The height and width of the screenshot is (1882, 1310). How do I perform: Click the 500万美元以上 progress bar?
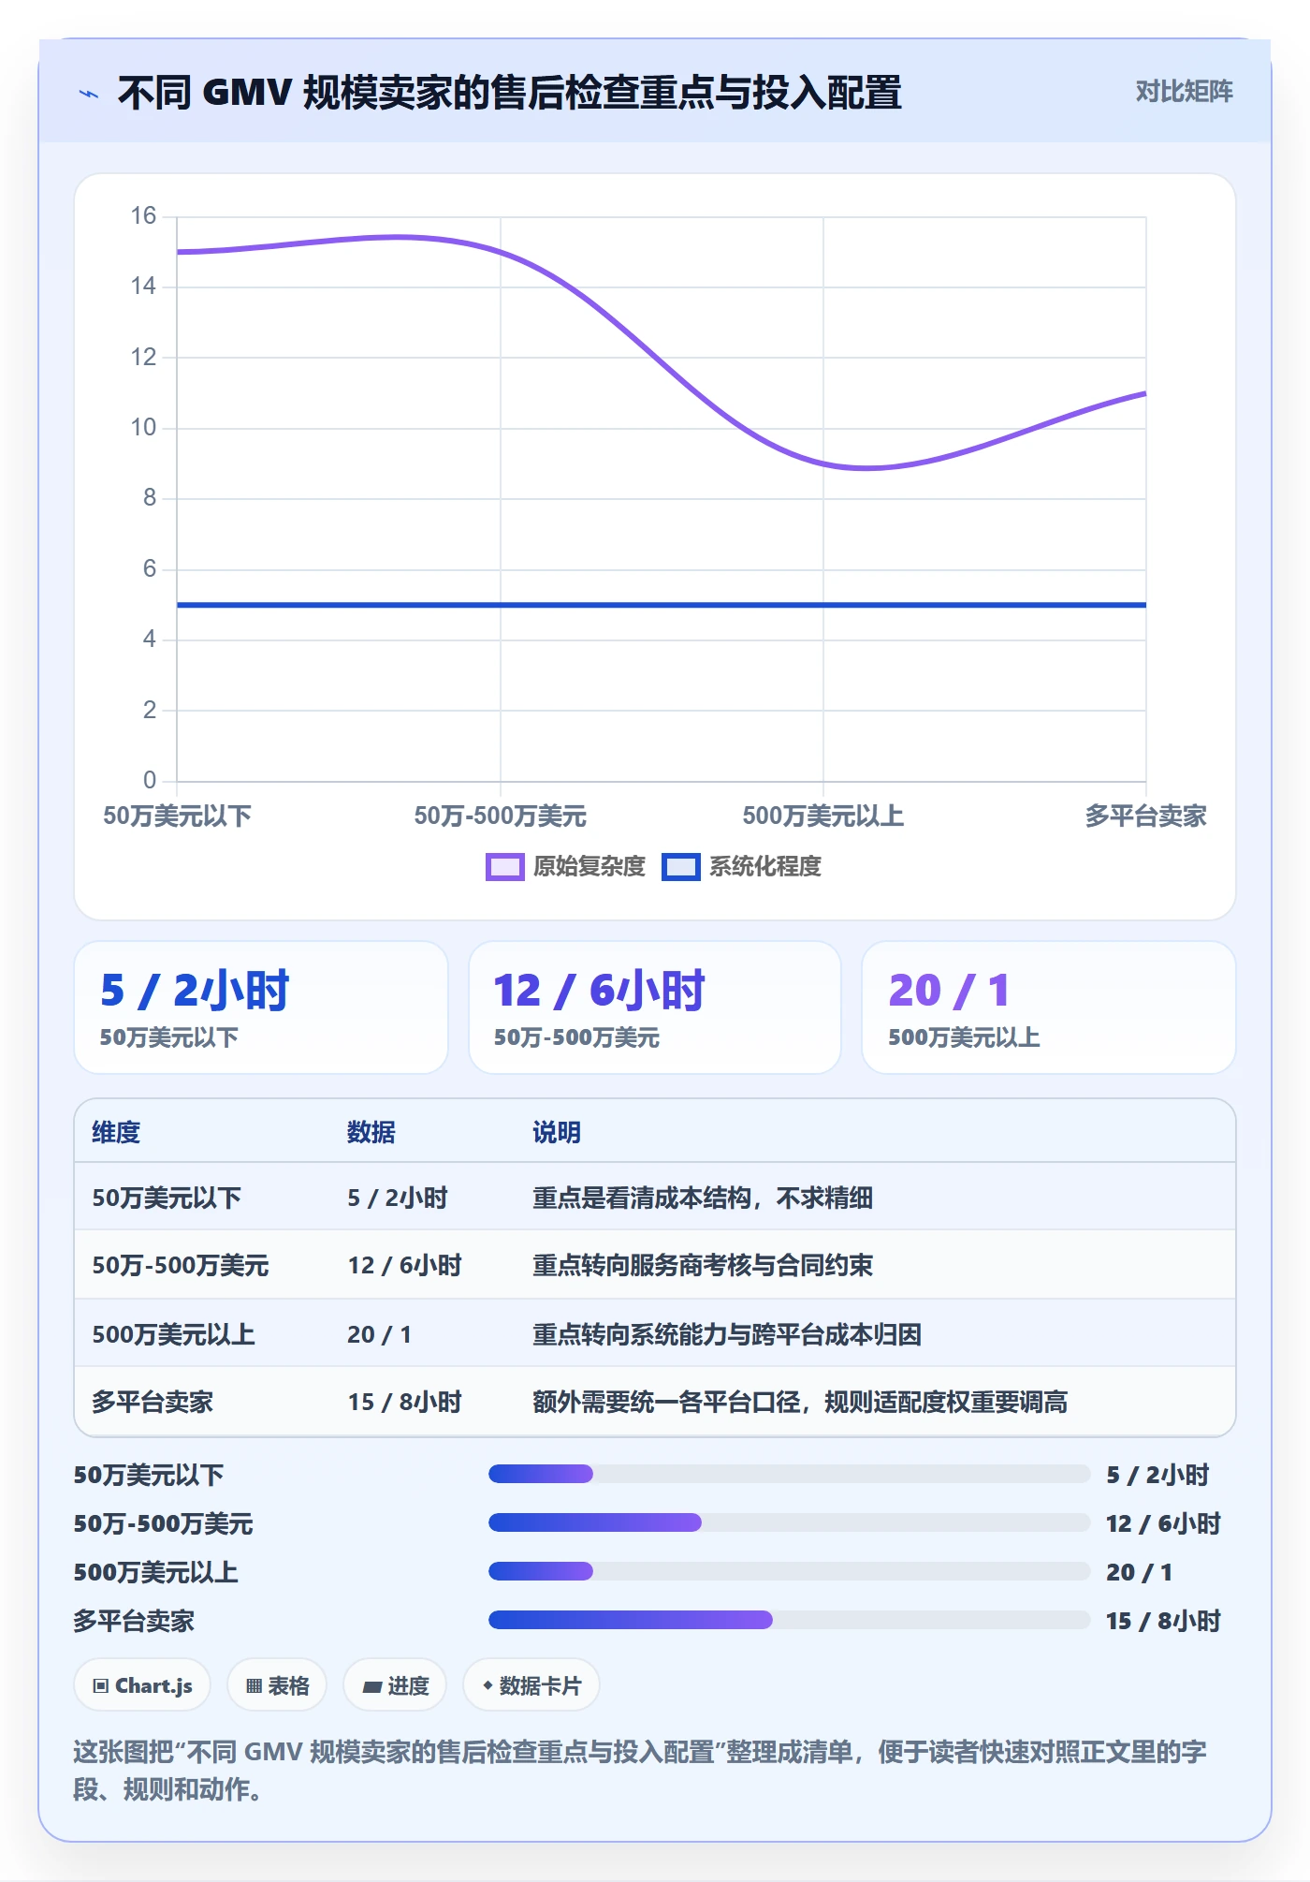click(x=789, y=1571)
